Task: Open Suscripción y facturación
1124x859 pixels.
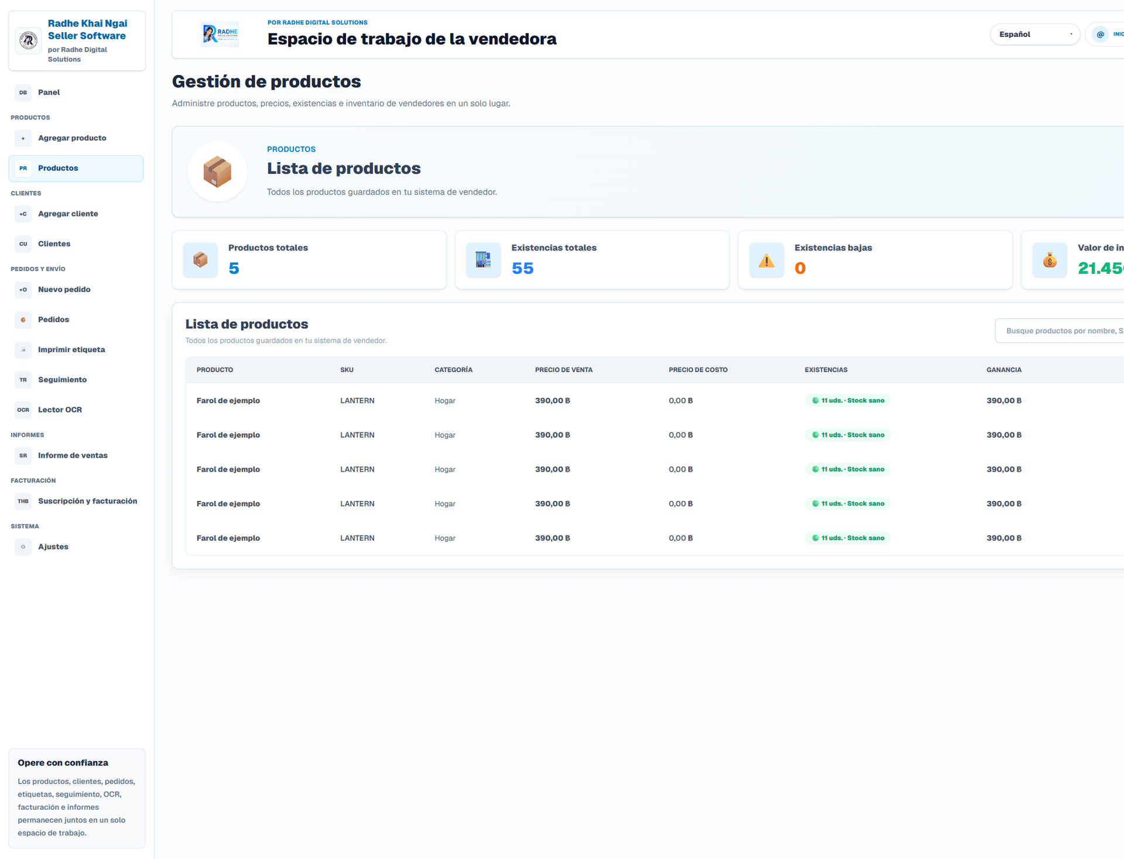Action: [76, 501]
